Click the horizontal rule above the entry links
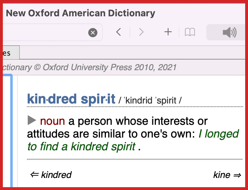Viewport: 248px width, 190px height. pyautogui.click(x=135, y=160)
